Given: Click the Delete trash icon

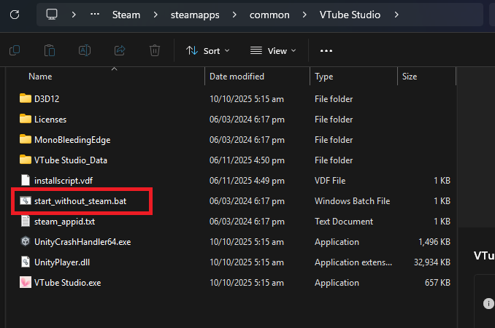Looking at the screenshot, I should 155,50.
